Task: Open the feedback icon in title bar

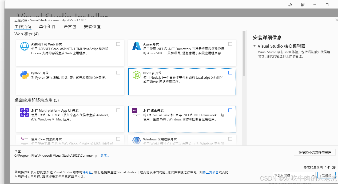Action: (303, 5)
